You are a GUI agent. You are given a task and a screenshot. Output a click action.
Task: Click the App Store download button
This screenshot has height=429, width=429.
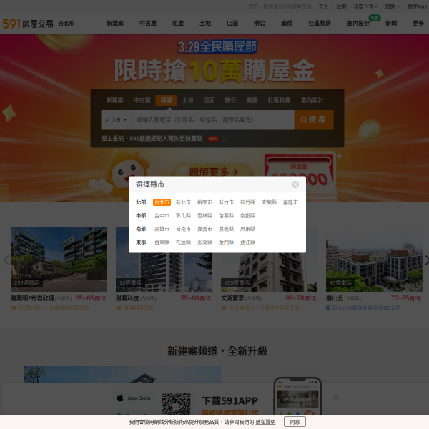point(134,398)
